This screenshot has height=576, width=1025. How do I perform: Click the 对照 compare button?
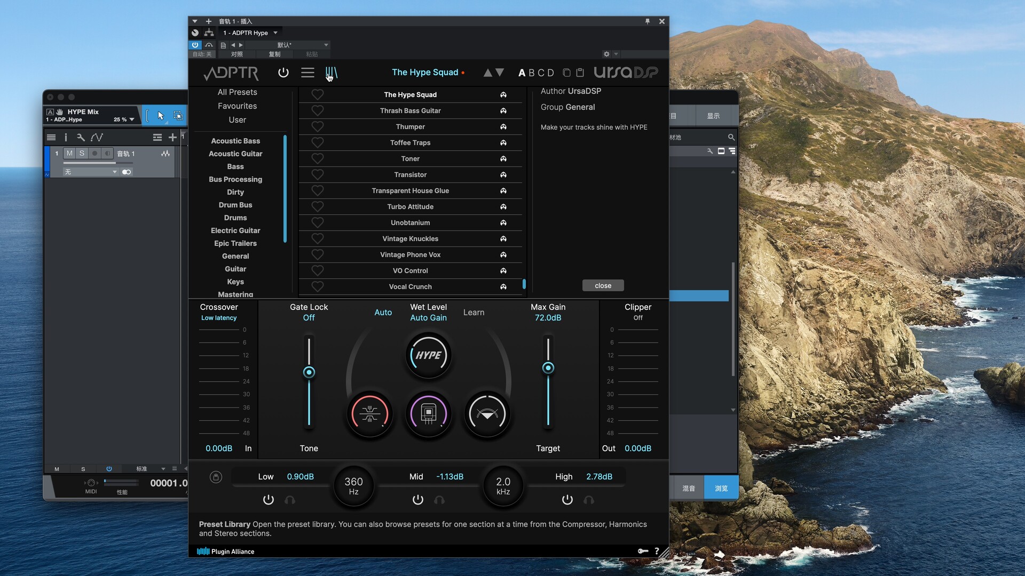237,54
